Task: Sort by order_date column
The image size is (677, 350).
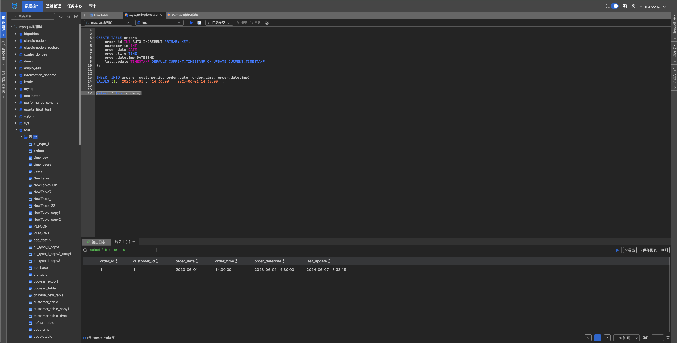Action: [197, 261]
